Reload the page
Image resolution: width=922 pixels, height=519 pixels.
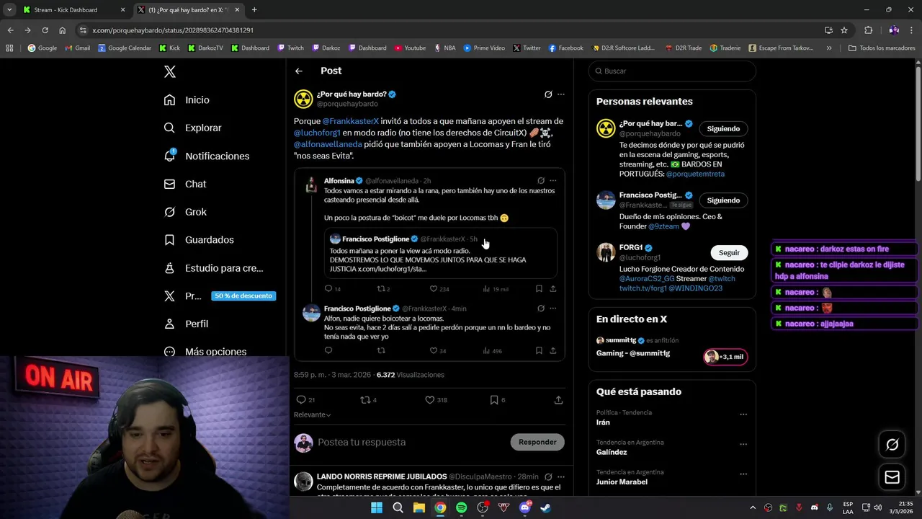point(45,30)
